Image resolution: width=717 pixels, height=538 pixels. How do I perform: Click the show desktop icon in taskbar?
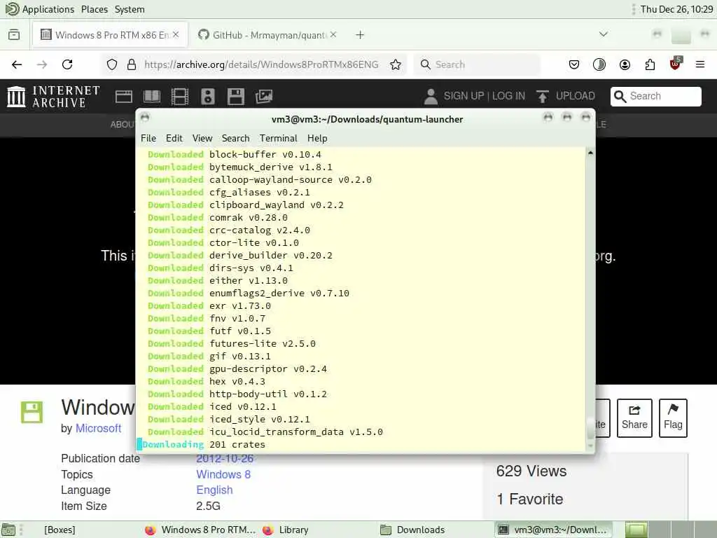(8, 530)
